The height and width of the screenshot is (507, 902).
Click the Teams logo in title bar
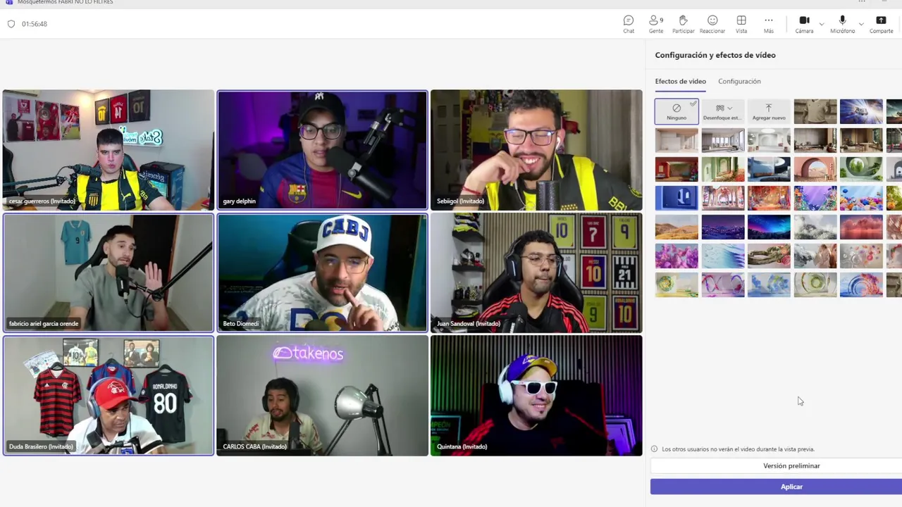[9, 2]
